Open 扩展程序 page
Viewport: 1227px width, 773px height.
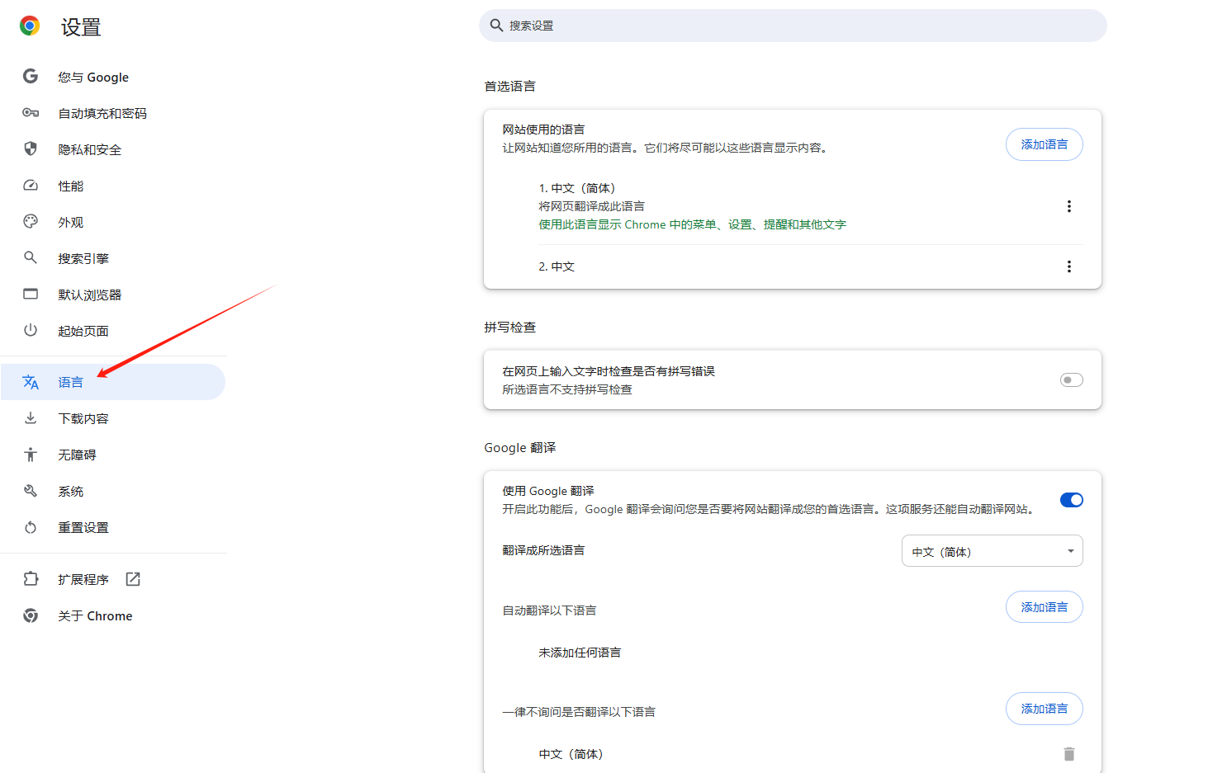coord(113,579)
